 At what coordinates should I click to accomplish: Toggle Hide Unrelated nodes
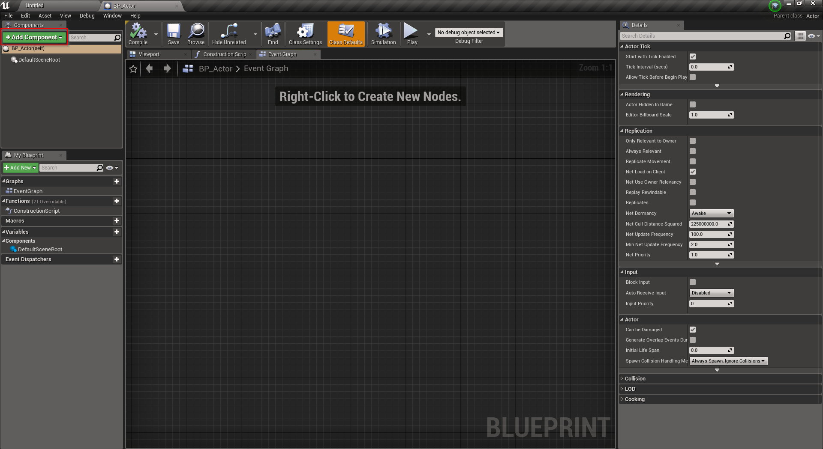229,34
